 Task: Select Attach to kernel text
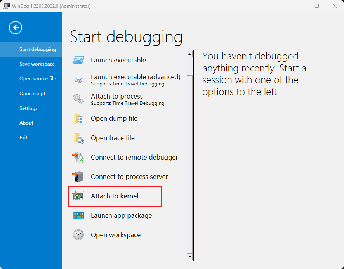tap(115, 196)
